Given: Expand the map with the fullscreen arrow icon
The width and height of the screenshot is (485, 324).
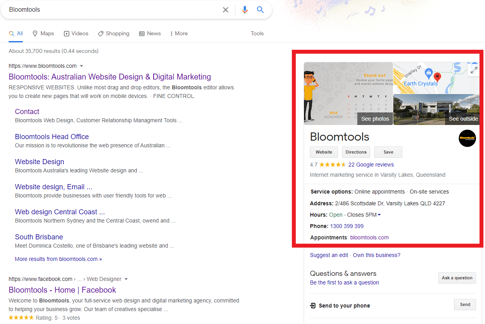Looking at the screenshot, I should (474, 69).
